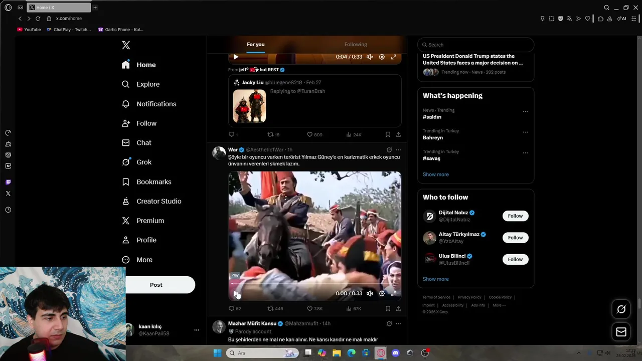Open Opera AI toolbar button
The height and width of the screenshot is (361, 642).
pyautogui.click(x=621, y=19)
